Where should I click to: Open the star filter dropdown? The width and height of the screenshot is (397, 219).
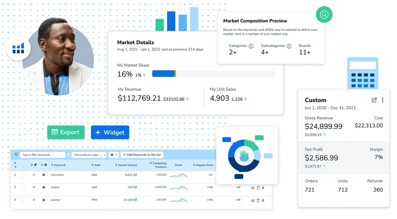pos(113,155)
